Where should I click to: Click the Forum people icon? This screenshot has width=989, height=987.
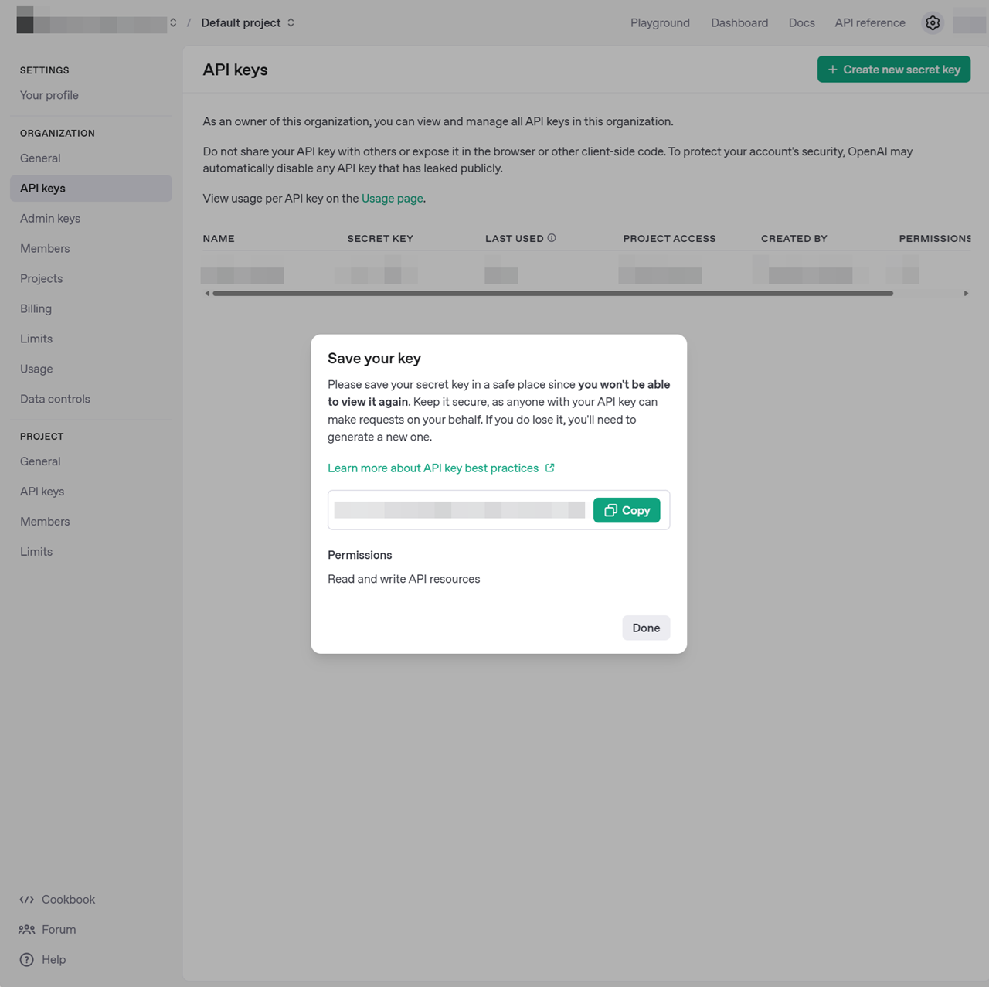point(27,930)
